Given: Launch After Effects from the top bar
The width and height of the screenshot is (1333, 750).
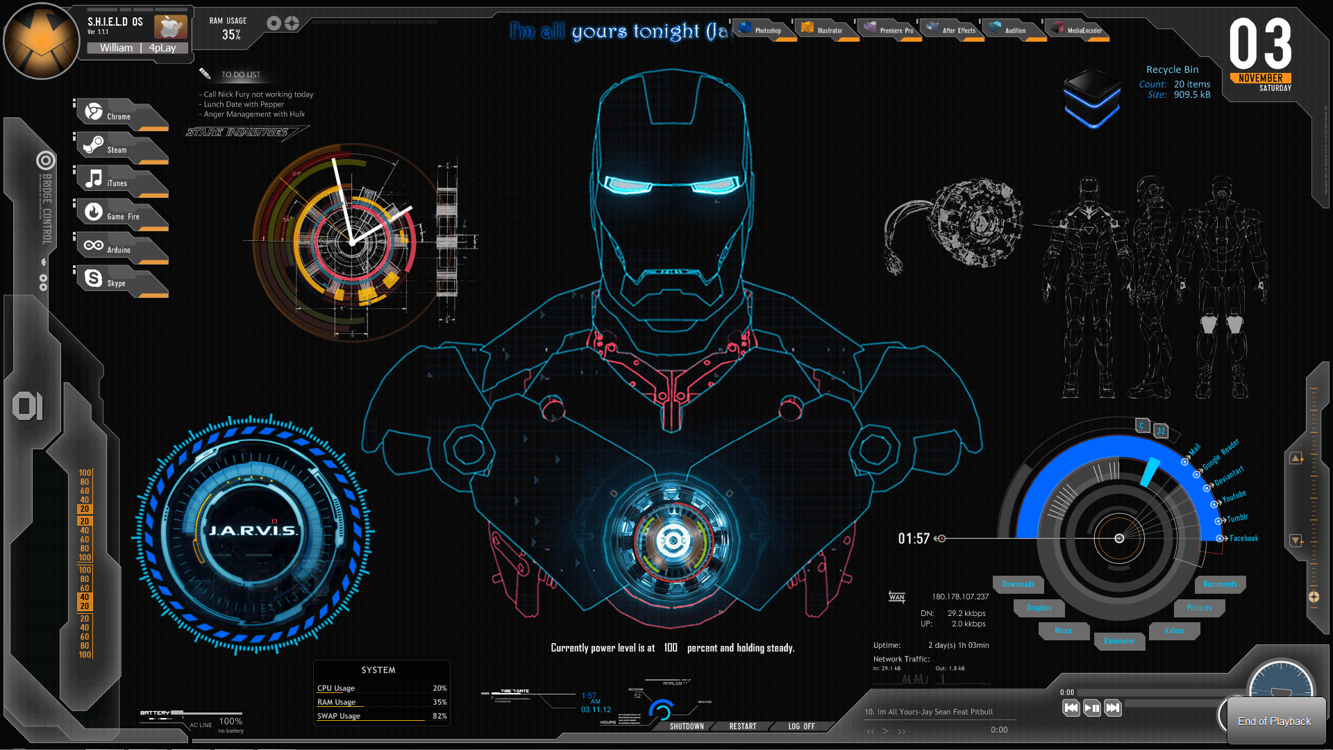Looking at the screenshot, I should [952, 29].
